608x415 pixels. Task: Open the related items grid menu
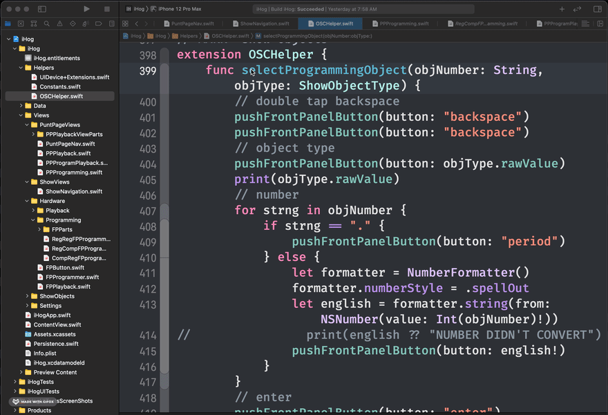tap(125, 23)
